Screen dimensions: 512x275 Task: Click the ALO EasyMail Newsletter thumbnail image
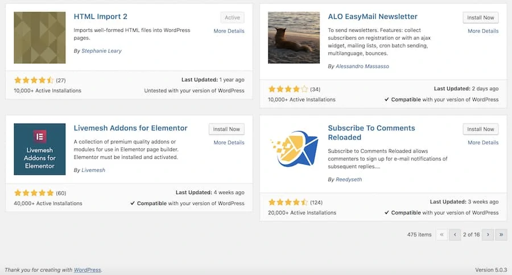(294, 37)
